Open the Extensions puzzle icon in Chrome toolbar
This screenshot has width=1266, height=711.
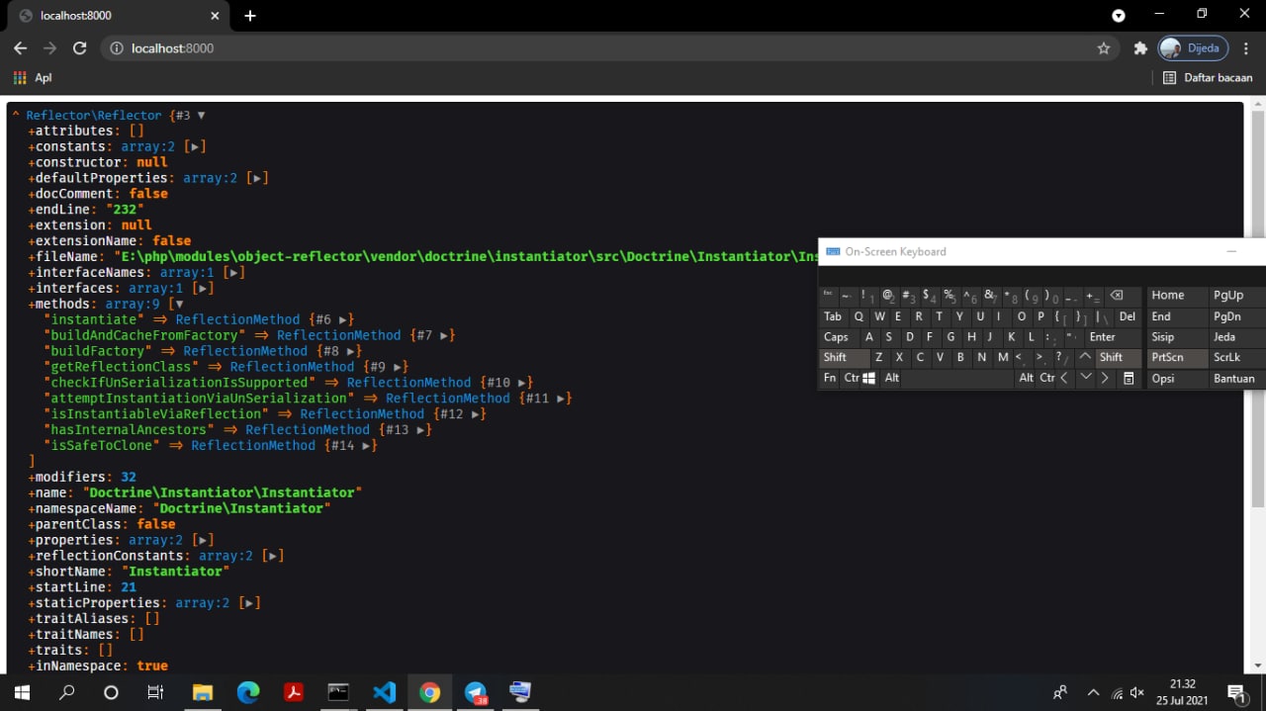pyautogui.click(x=1140, y=47)
